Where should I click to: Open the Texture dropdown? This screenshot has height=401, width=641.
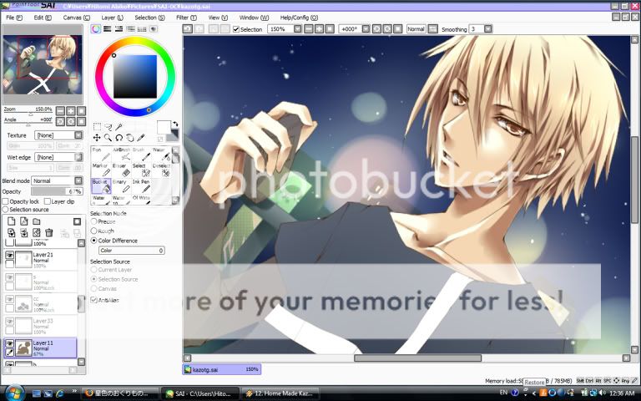click(78, 135)
